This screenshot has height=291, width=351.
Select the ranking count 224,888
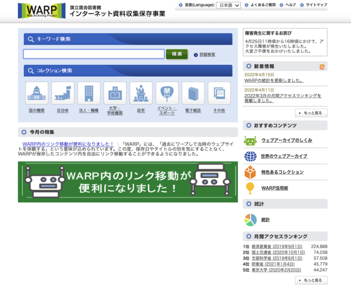[319, 246]
